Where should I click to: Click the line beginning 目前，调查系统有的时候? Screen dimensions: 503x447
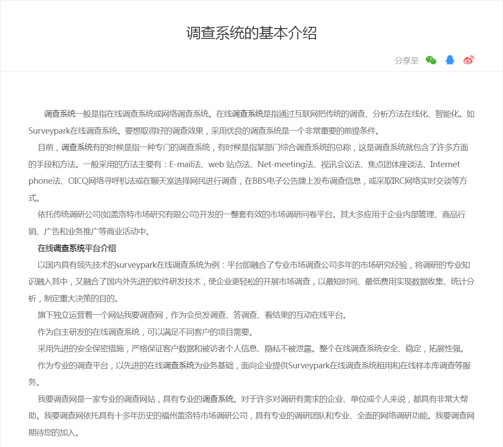tap(253, 148)
